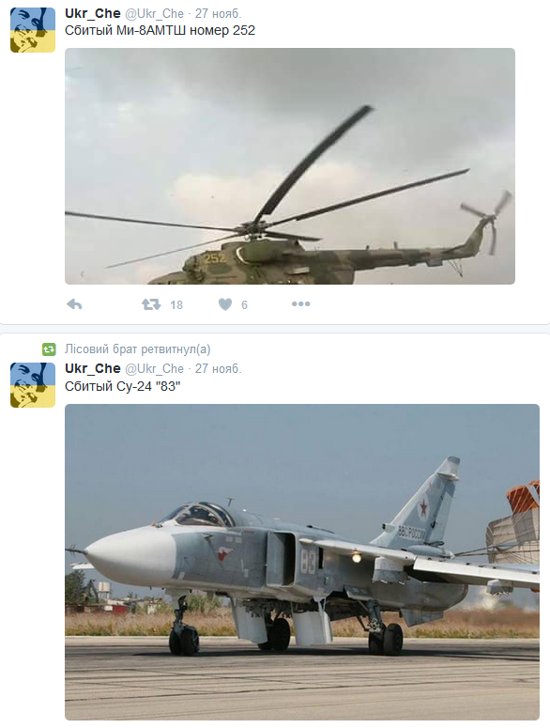The height and width of the screenshot is (728, 550).
Task: Click retweet count 18
Action: click(x=176, y=305)
